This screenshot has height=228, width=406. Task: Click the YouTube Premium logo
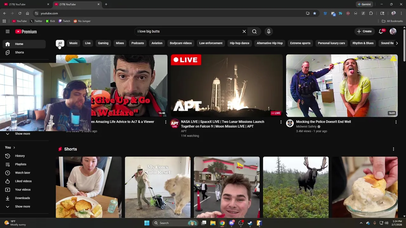pyautogui.click(x=26, y=32)
